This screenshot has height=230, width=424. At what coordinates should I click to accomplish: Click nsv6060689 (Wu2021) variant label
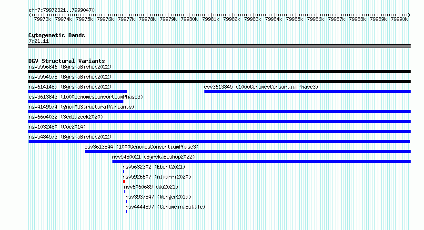151,187
